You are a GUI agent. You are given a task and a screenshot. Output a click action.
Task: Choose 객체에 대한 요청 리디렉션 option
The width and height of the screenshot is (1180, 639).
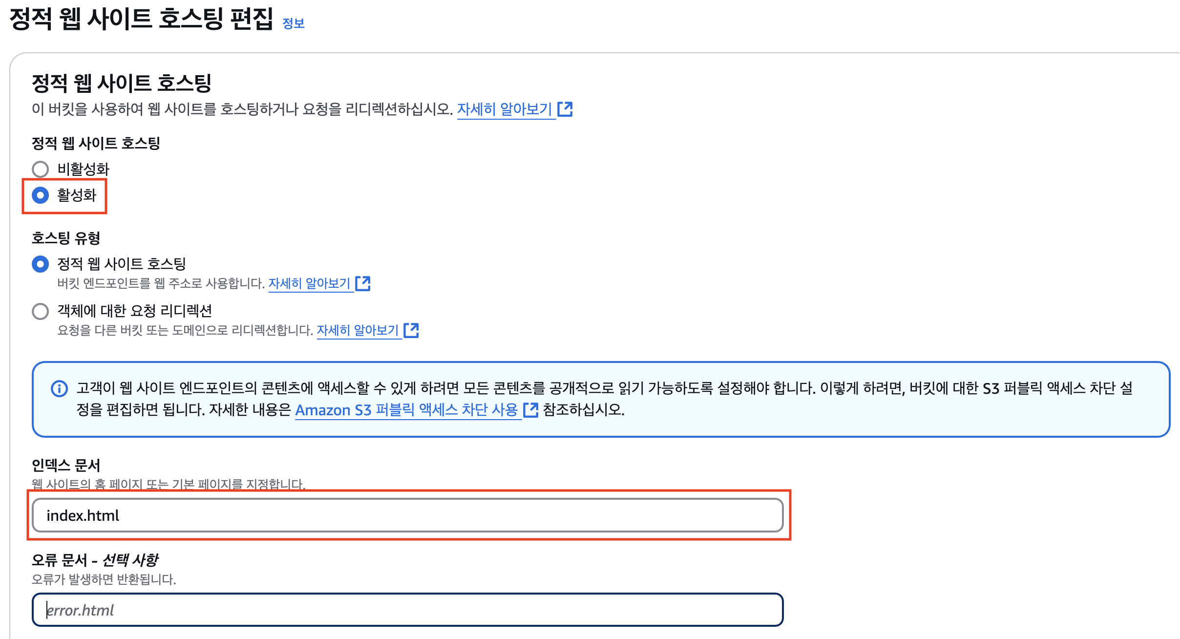point(40,311)
